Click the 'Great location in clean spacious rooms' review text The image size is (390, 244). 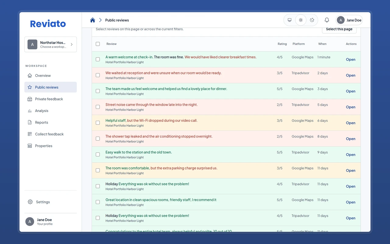click(161, 200)
